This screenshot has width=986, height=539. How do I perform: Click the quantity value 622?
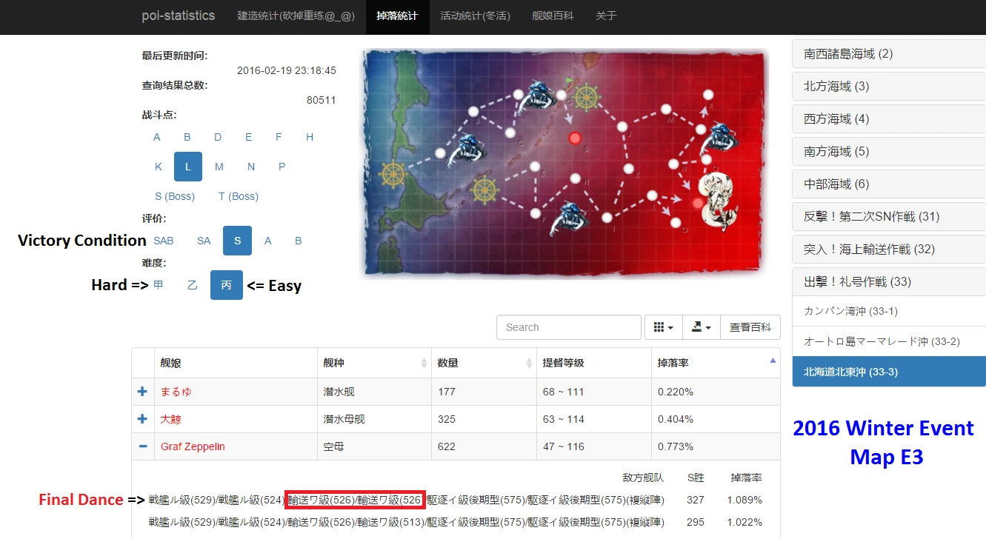coord(447,446)
